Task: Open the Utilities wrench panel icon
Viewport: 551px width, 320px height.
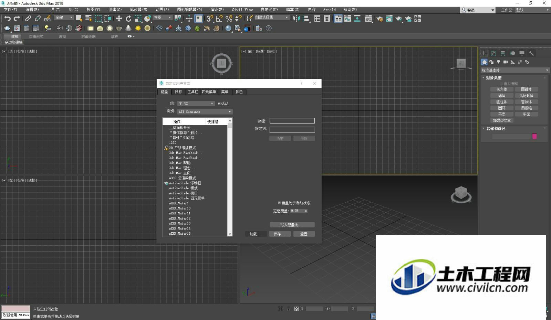Action: pos(531,53)
